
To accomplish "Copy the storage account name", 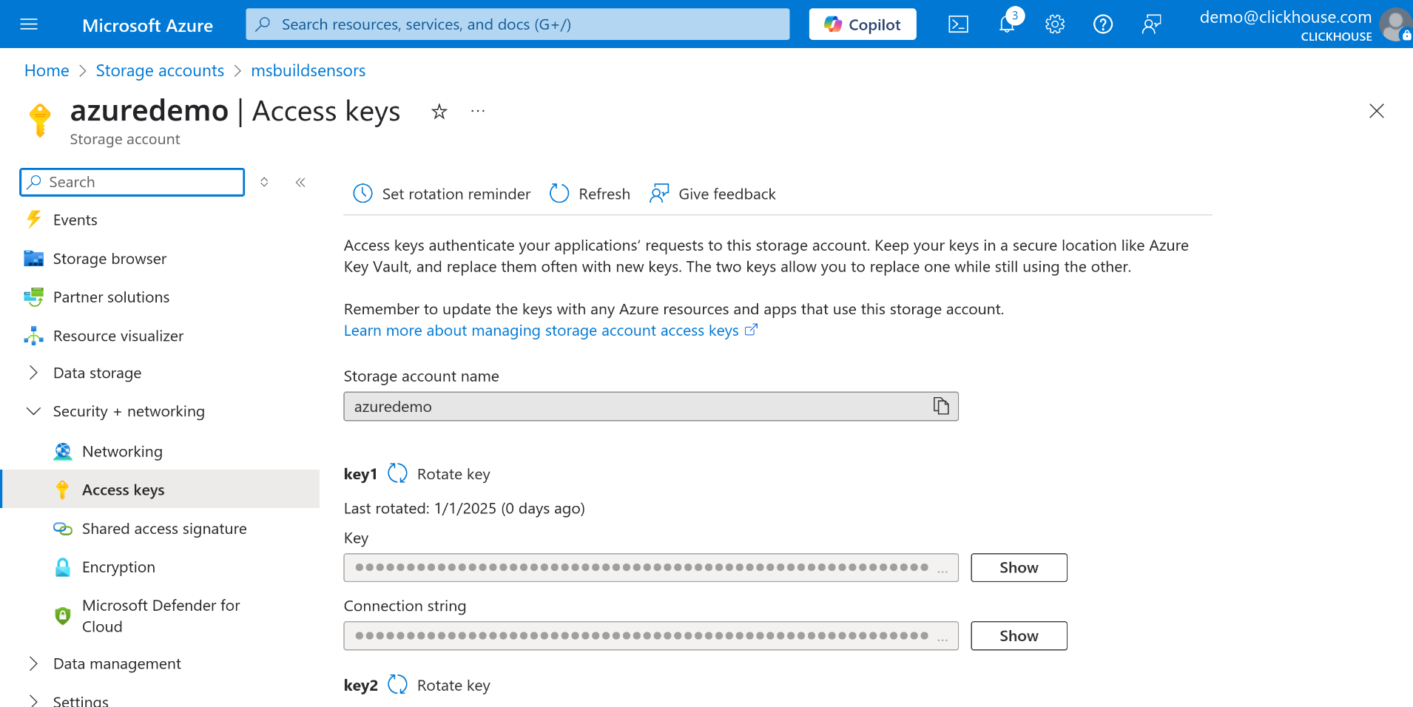I will pos(940,406).
